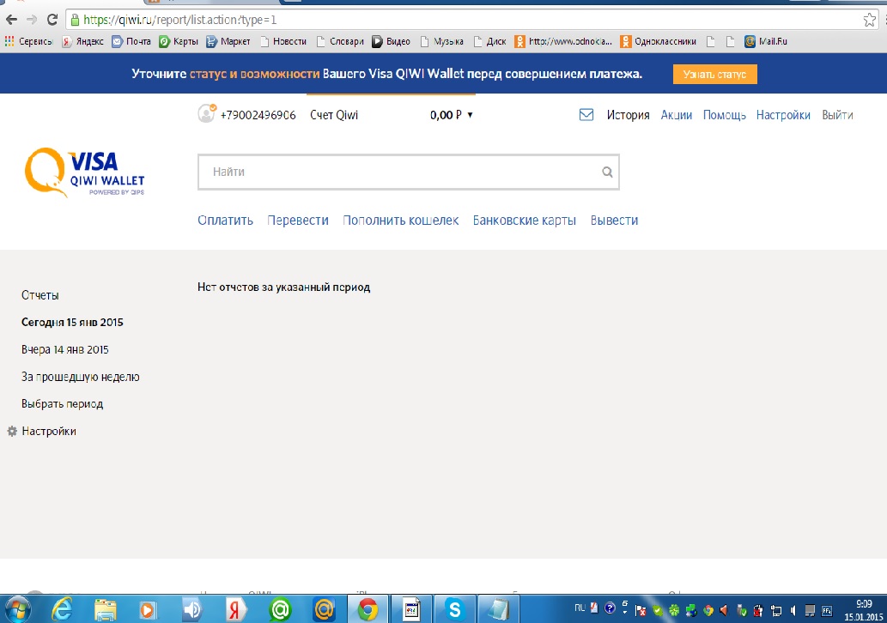This screenshot has height=623, width=887.
Task: Open Windows Media Player taskbar icon
Action: pyautogui.click(x=147, y=610)
